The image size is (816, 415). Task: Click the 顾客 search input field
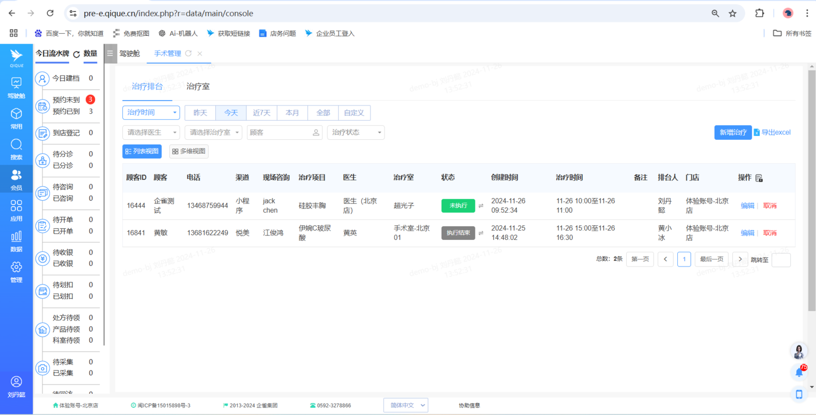[280, 132]
